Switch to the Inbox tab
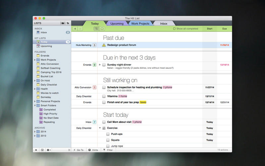 click(164, 24)
